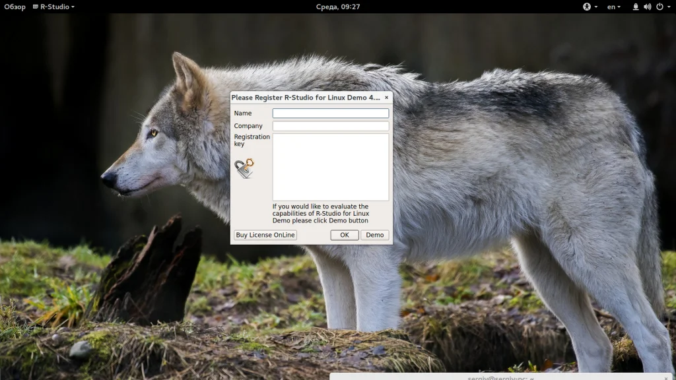
Task: Click the evaluation hint text about Demo button
Action: click(x=321, y=213)
